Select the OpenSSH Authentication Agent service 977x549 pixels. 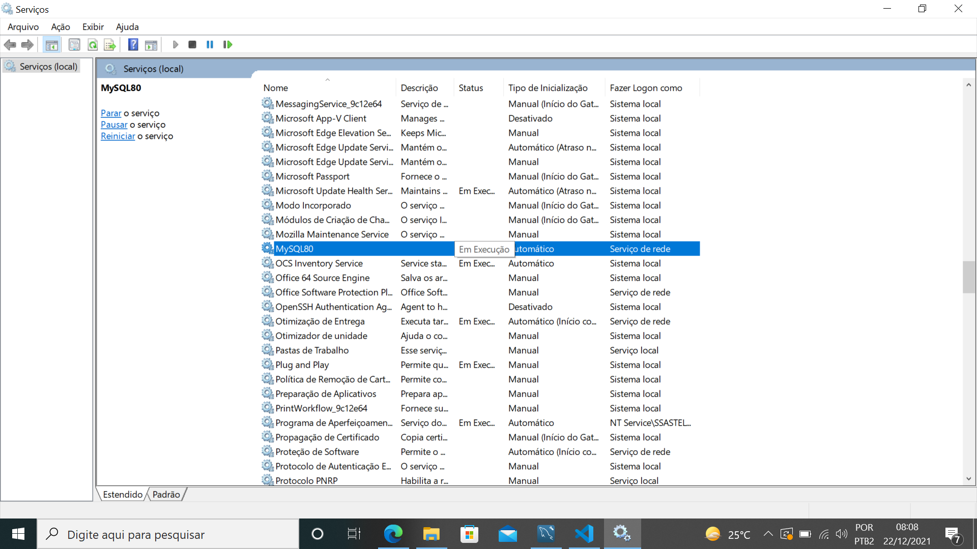pyautogui.click(x=480, y=307)
